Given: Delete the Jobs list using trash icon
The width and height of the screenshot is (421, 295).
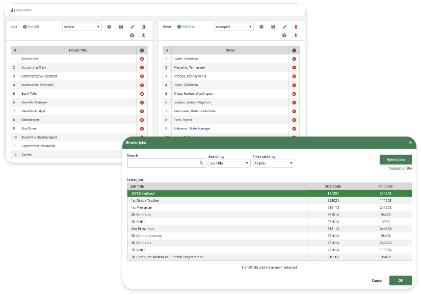Looking at the screenshot, I should coord(144,26).
